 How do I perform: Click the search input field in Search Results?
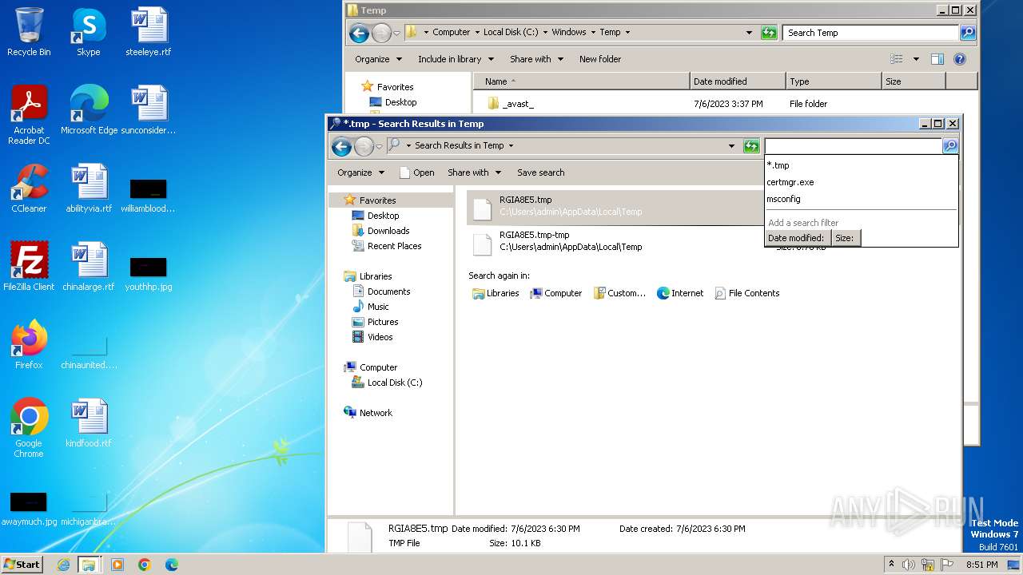tap(854, 146)
